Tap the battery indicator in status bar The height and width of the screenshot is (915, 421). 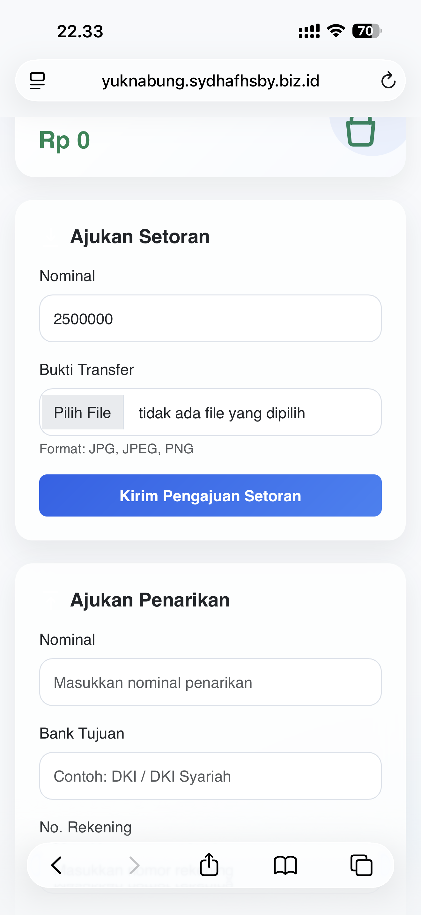coord(367,31)
